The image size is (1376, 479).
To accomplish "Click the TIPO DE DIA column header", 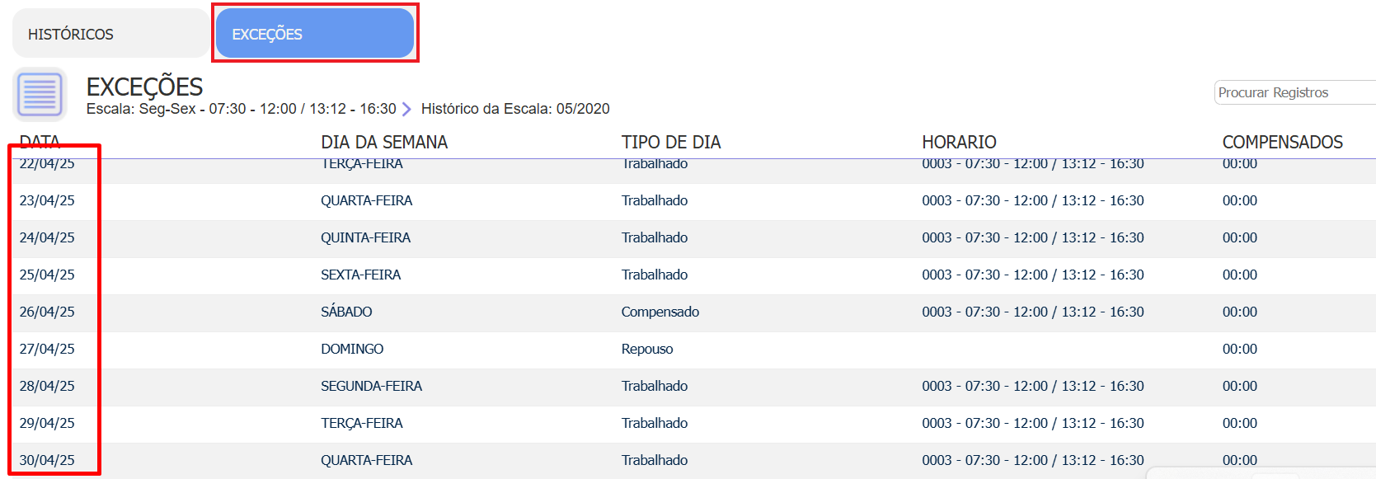I will pyautogui.click(x=671, y=142).
